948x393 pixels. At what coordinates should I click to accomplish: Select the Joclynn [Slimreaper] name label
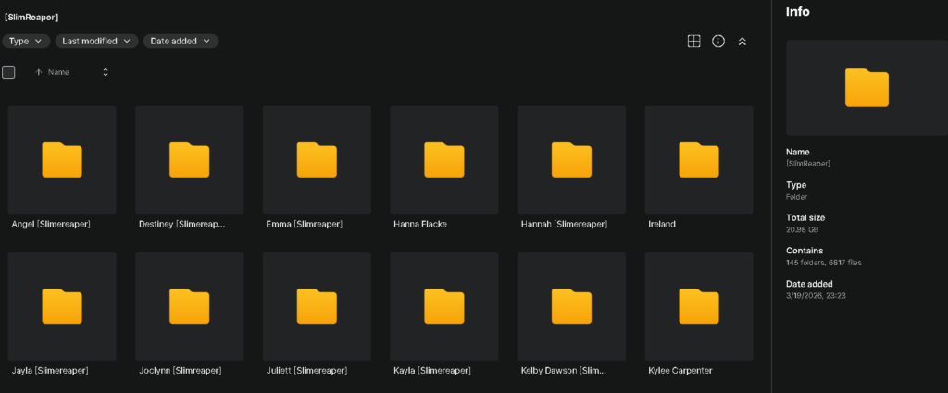point(181,371)
